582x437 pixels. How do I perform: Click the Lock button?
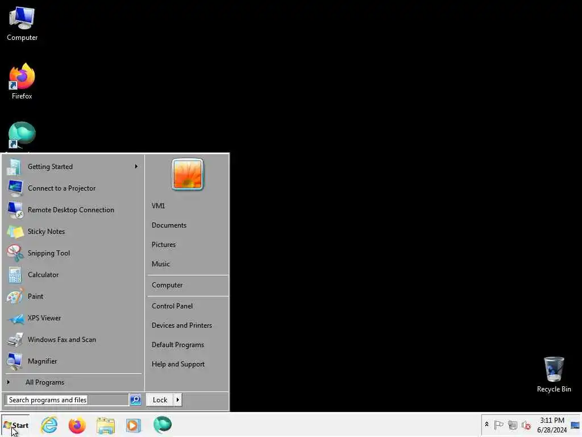coord(160,400)
